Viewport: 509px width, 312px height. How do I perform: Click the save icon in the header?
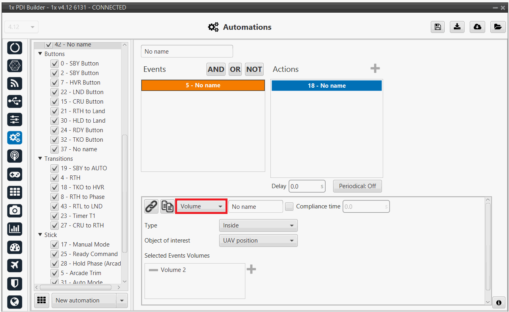[x=438, y=27]
